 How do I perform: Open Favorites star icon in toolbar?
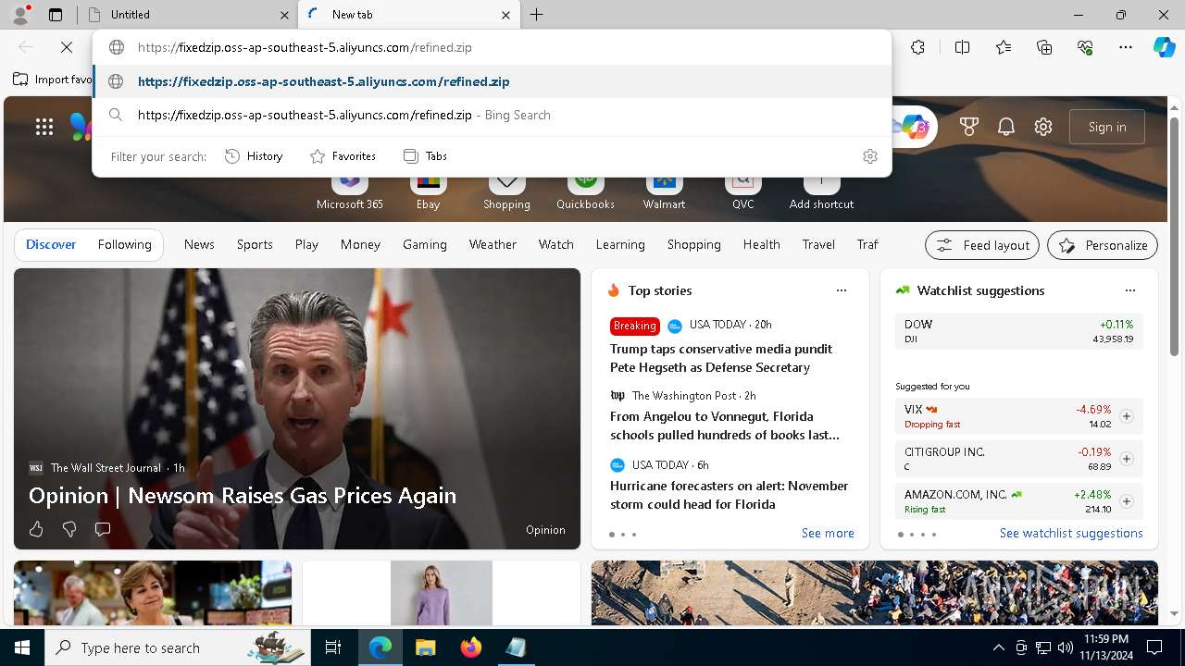[x=1004, y=47]
